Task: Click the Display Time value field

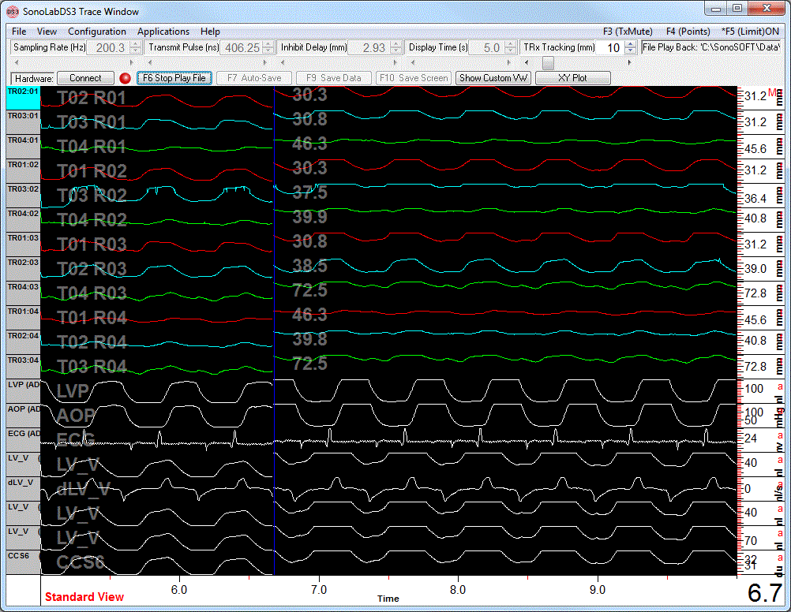Action: [487, 48]
